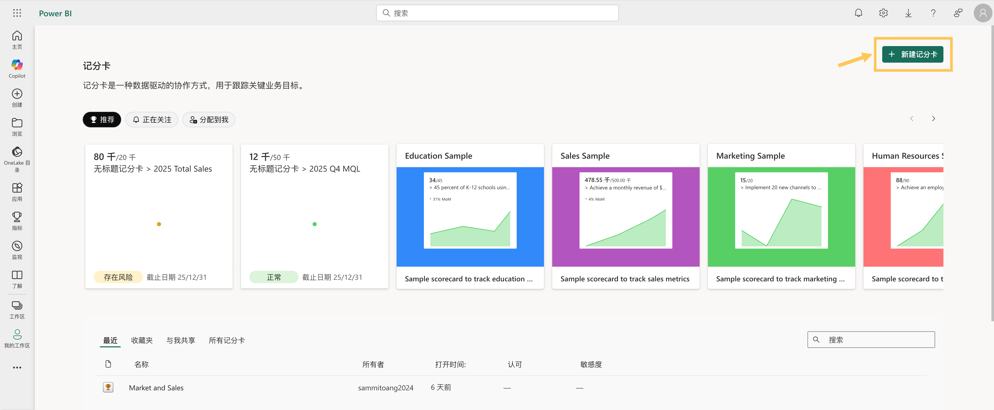Open the Sales Sample purple thumbnail
994x410 pixels.
[625, 217]
